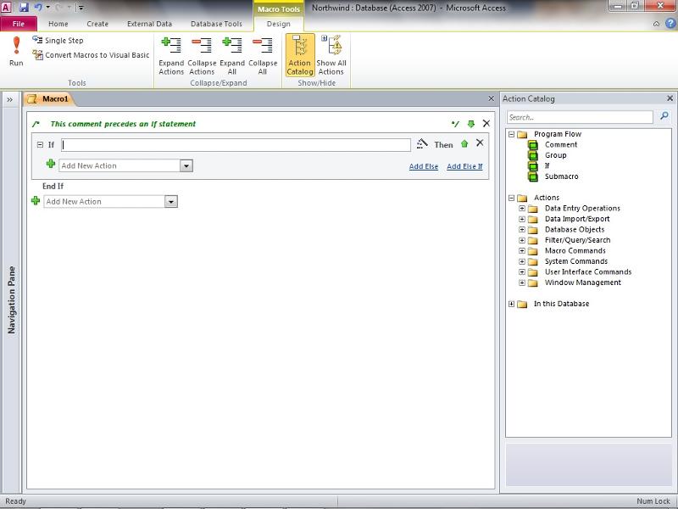Click the If condition input field
This screenshot has width=678, height=509.
point(236,145)
